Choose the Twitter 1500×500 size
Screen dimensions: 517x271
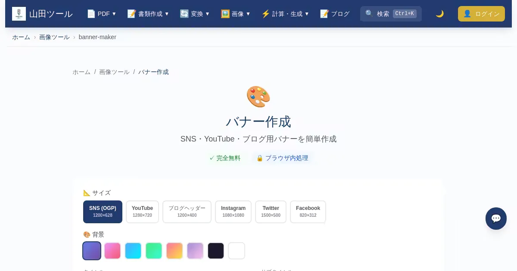pyautogui.click(x=271, y=212)
